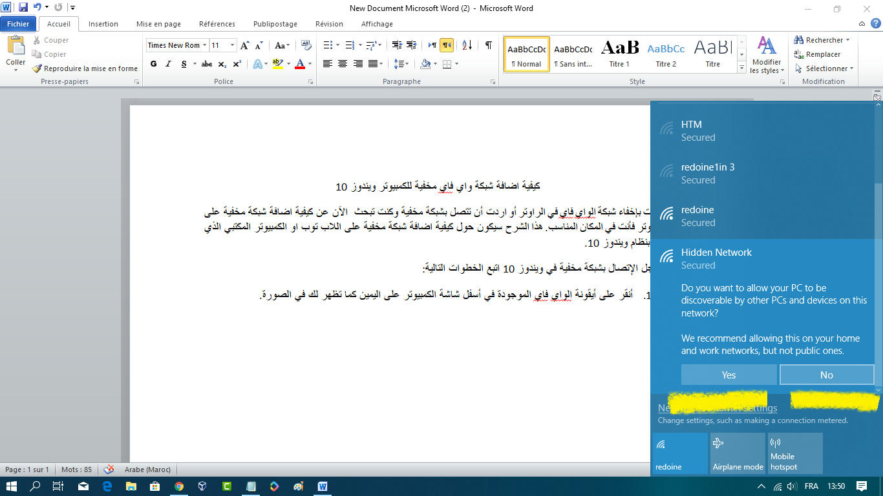Open File Explorer from the taskbar
This screenshot has width=883, height=496.
click(x=131, y=486)
